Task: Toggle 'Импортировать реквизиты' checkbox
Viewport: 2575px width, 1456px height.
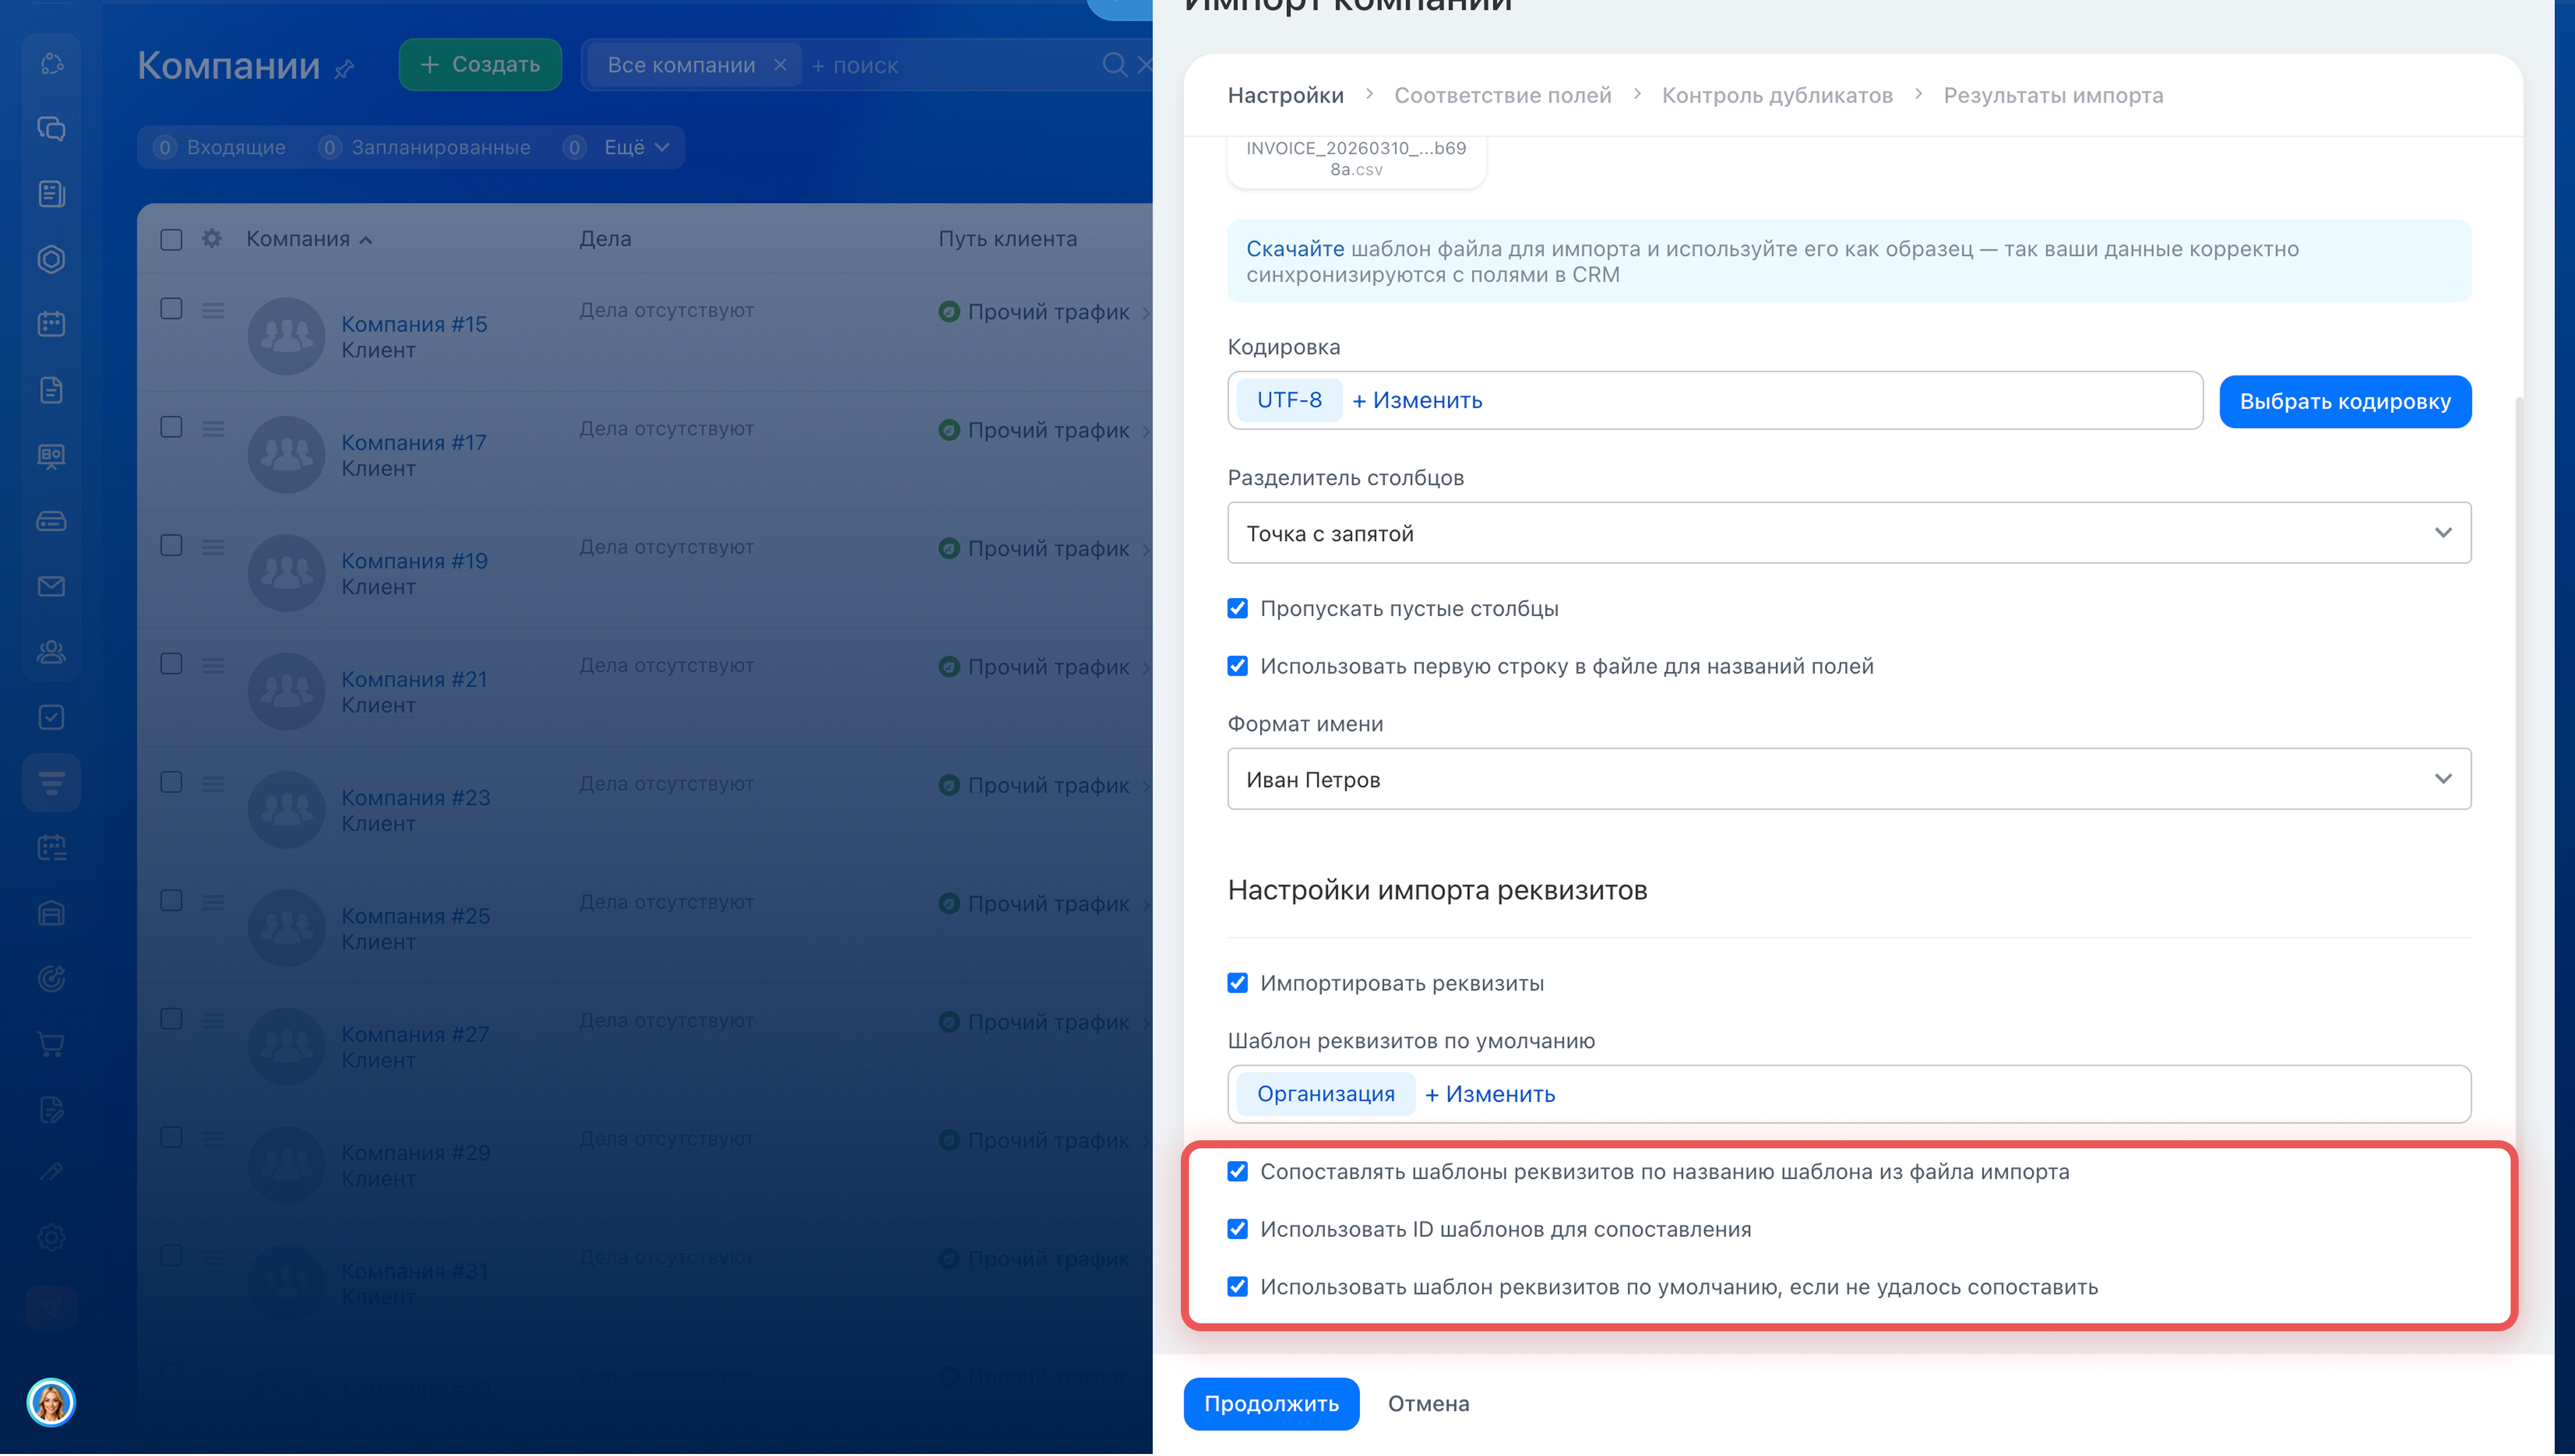Action: (x=1238, y=984)
